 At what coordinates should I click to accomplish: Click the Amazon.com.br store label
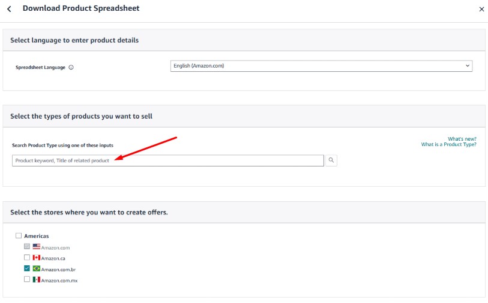pyautogui.click(x=58, y=269)
